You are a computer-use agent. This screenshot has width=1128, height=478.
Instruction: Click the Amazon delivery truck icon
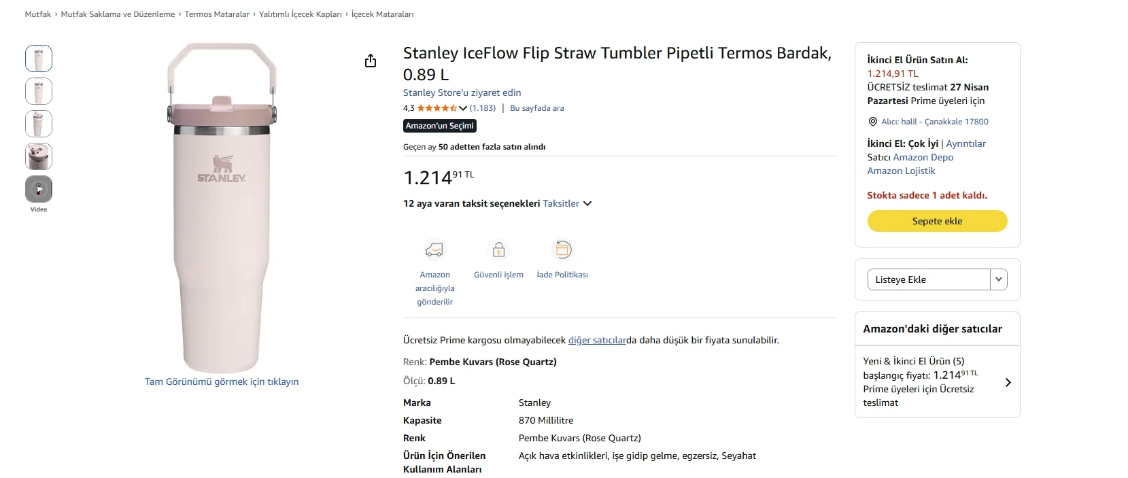click(434, 250)
